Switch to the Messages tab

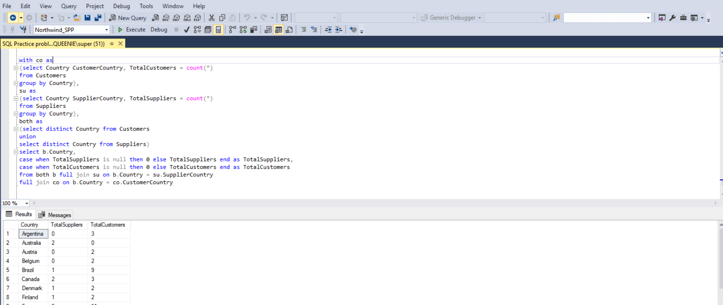point(55,215)
